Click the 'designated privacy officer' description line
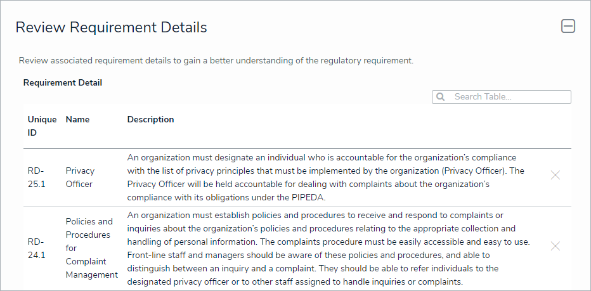The height and width of the screenshot is (291, 591). [295, 282]
